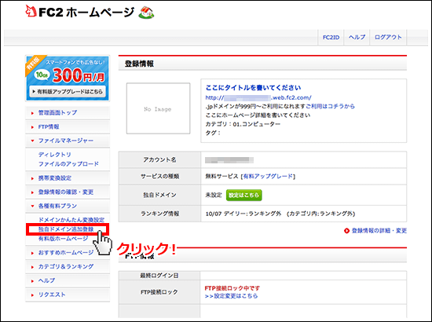Click カテゴリ：01.コンピューター text
Image resolution: width=432 pixels, height=322 pixels.
tap(243, 124)
